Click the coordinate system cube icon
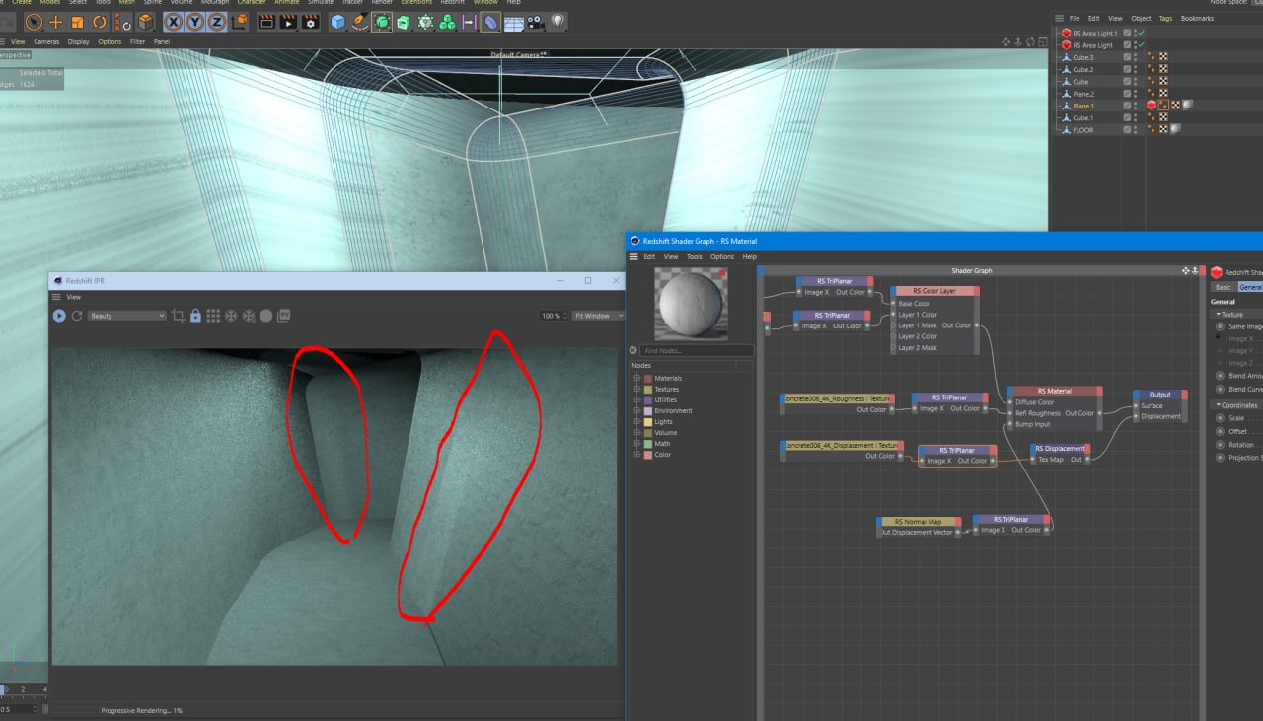Screen dimensions: 1263x721 pyautogui.click(x=239, y=22)
